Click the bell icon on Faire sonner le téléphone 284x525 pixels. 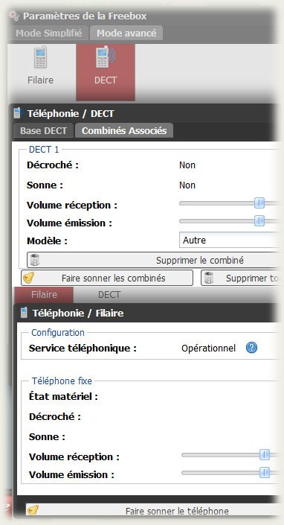click(x=33, y=510)
